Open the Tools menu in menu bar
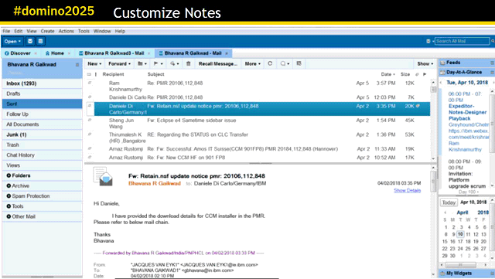Viewport: 495px width, 279px height. (84, 31)
